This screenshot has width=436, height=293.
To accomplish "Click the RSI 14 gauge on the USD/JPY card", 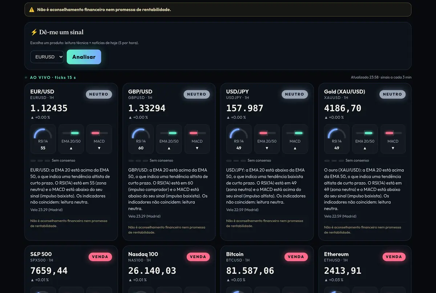I will coord(239,139).
